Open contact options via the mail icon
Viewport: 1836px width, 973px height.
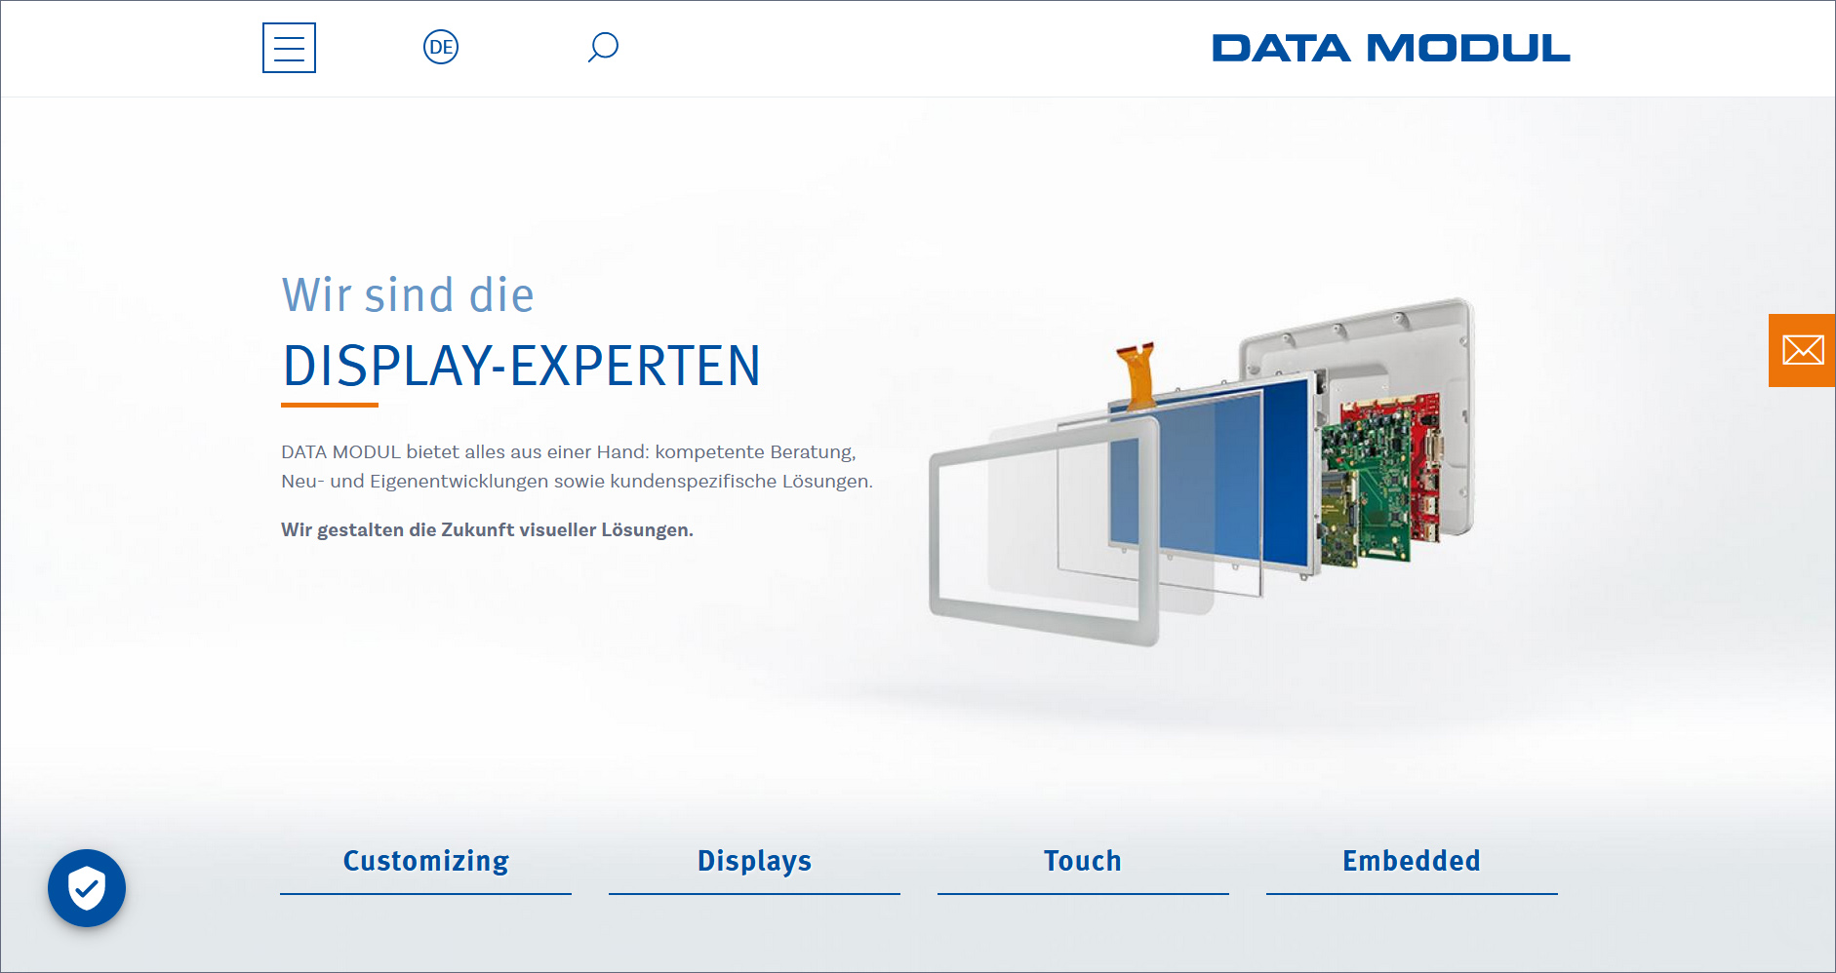point(1803,350)
